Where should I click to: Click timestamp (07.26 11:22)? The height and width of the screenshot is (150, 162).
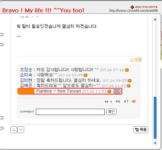pyautogui.click(x=114, y=86)
